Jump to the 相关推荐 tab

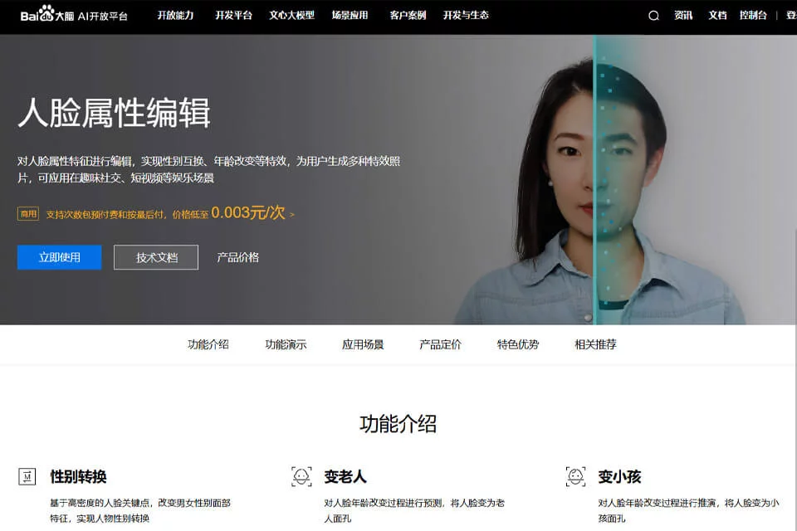(x=595, y=344)
